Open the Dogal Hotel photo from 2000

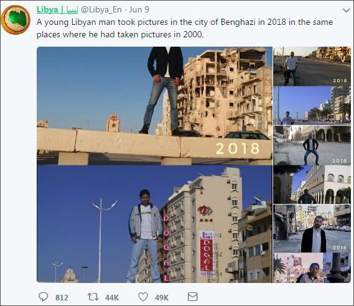click(x=154, y=224)
